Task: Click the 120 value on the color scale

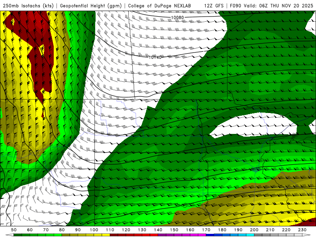Action: click(x=126, y=230)
